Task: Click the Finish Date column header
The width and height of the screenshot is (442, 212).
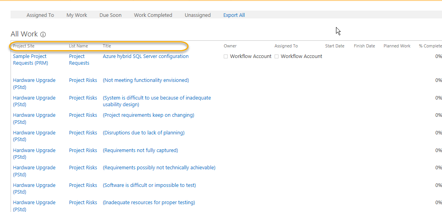Action: pos(364,46)
